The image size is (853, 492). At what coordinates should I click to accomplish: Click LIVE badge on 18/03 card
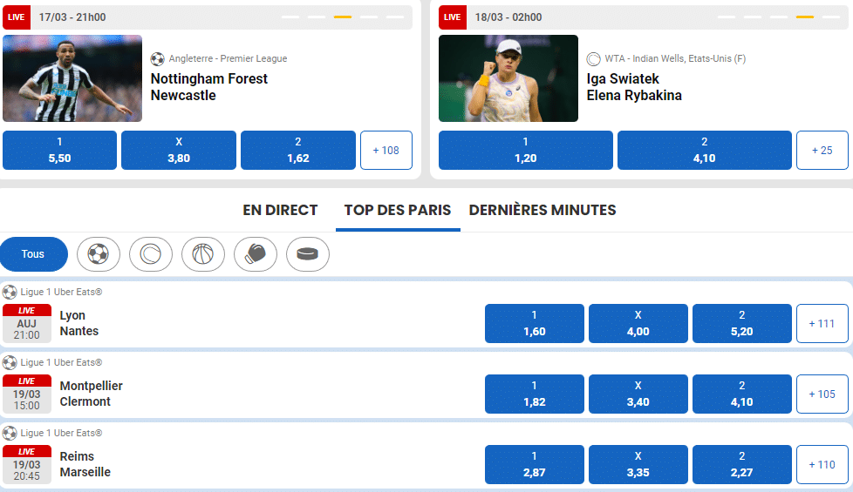452,17
